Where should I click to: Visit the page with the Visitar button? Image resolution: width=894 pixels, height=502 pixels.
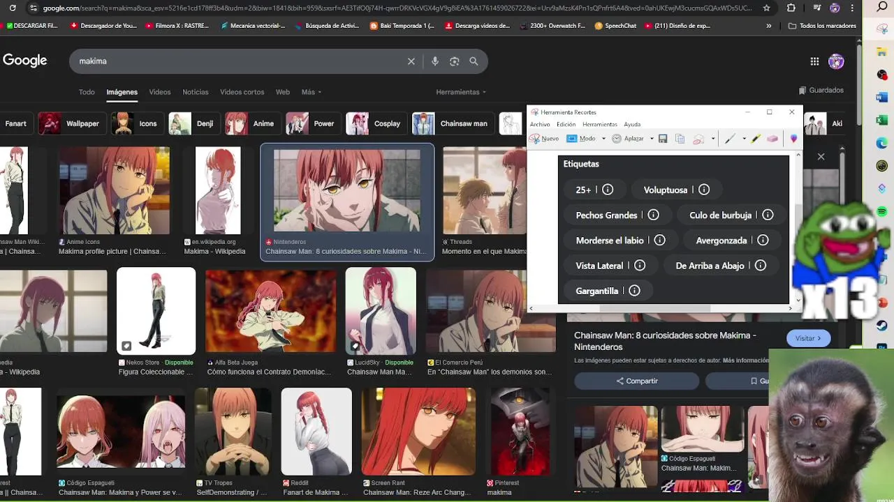[x=808, y=338]
